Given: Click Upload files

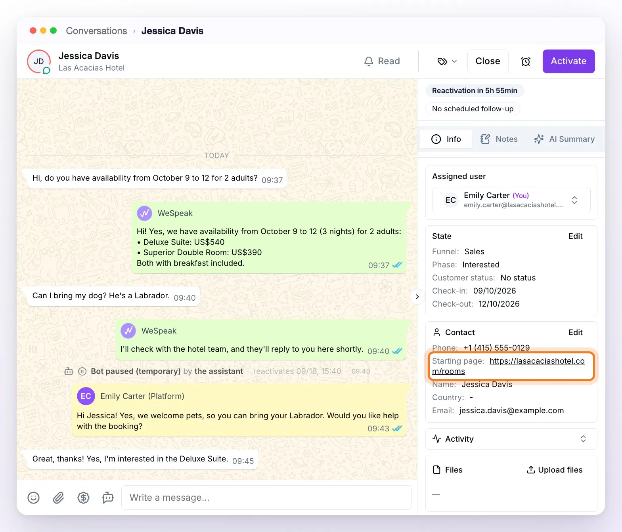Looking at the screenshot, I should tap(554, 470).
